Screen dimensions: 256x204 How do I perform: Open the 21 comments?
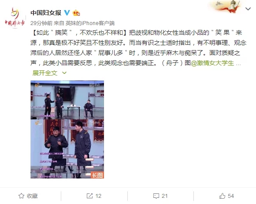(x=165, y=196)
